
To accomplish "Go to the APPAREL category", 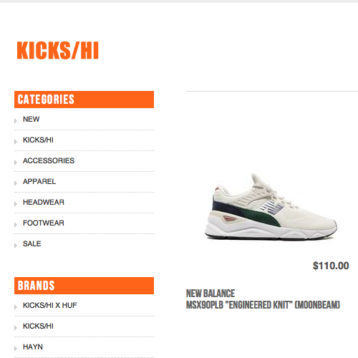I will [x=39, y=181].
